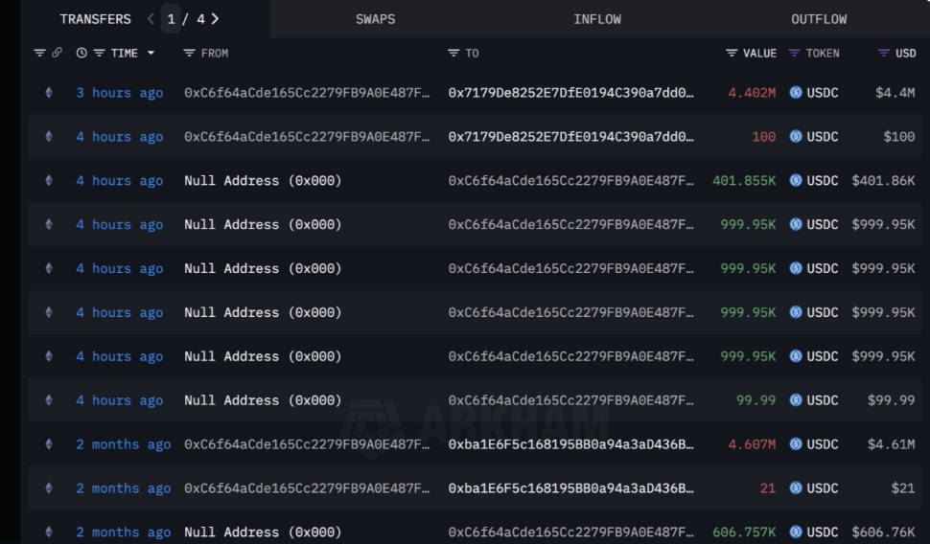930x544 pixels.
Task: Switch to the OUTFLOW tab
Action: pyautogui.click(x=819, y=19)
